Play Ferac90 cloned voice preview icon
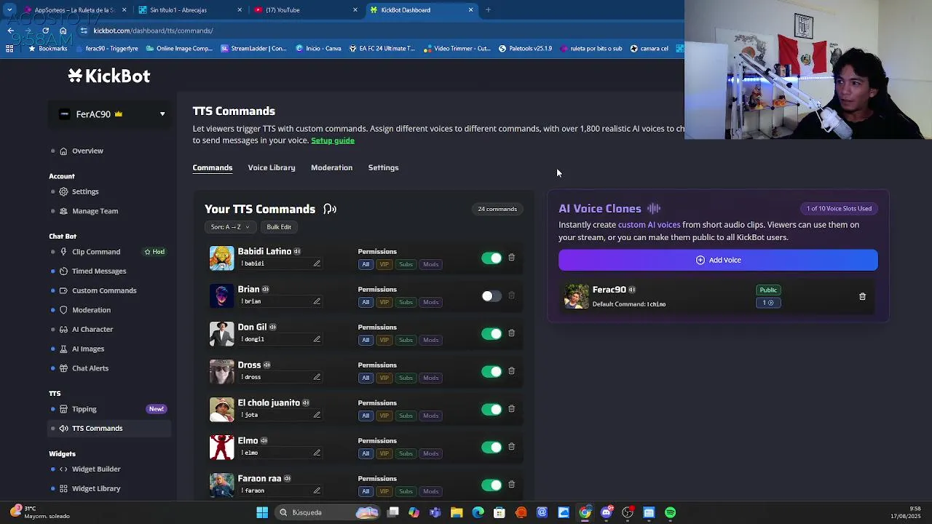932x524 pixels. tap(632, 290)
